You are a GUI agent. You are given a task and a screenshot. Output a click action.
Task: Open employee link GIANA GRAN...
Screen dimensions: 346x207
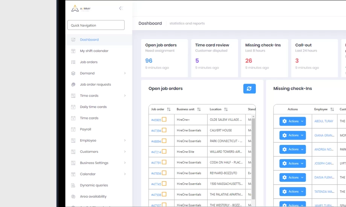324,135
